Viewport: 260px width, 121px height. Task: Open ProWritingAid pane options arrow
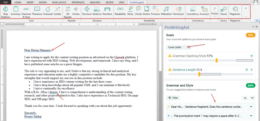point(253,27)
